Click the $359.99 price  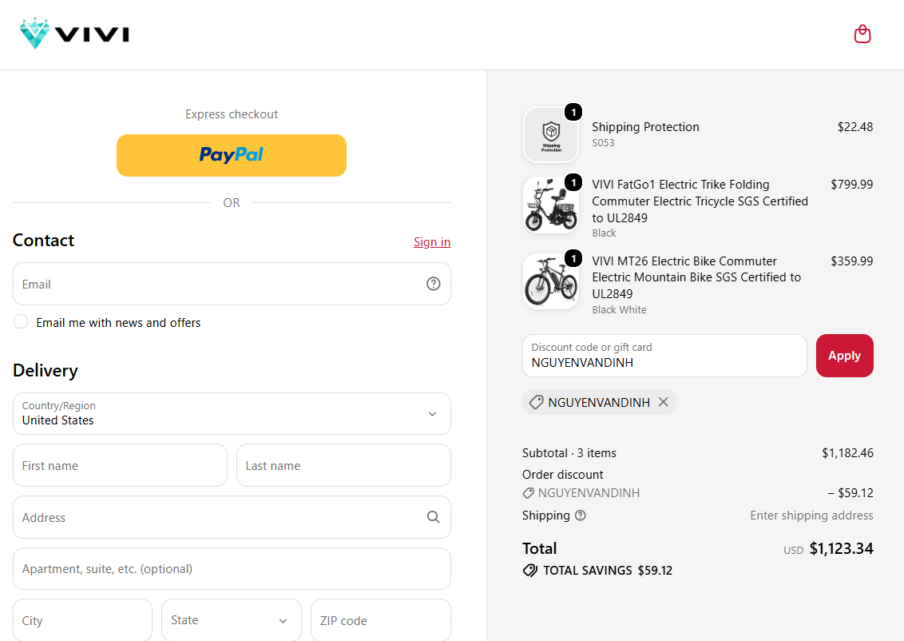point(851,261)
